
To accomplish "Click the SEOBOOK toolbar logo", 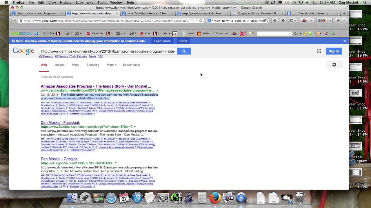I will (x=22, y=34).
